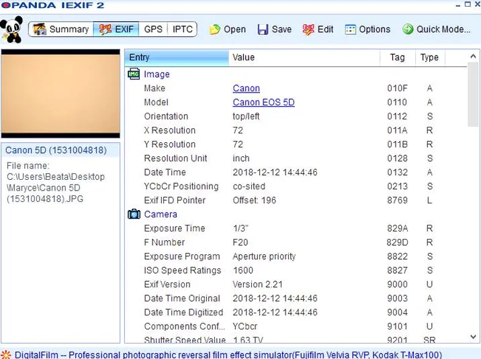The width and height of the screenshot is (481, 359).
Task: Select the Orientation entry row
Action: [x=297, y=116]
